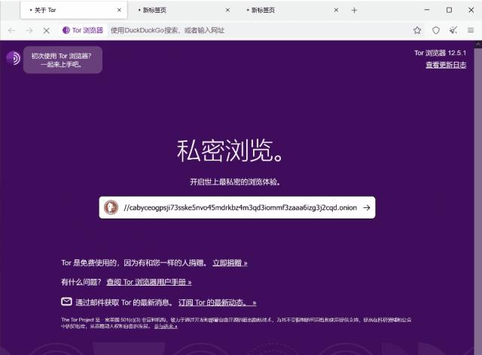Screen dimensions: 482x355
Task: Close the 关于 Tor tab
Action: pos(119,10)
